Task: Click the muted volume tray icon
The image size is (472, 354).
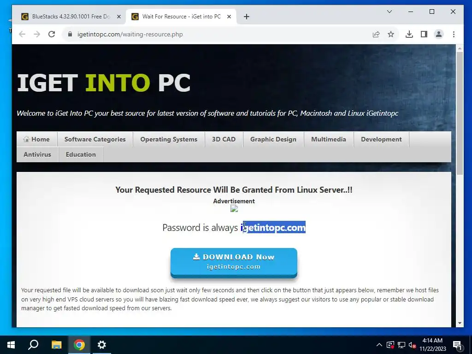Action: 413,345
